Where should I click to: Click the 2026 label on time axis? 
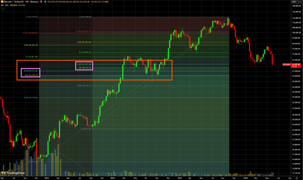pos(246,178)
